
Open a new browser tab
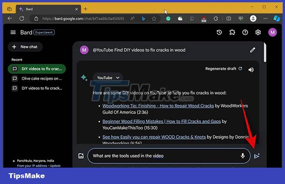coord(85,9)
